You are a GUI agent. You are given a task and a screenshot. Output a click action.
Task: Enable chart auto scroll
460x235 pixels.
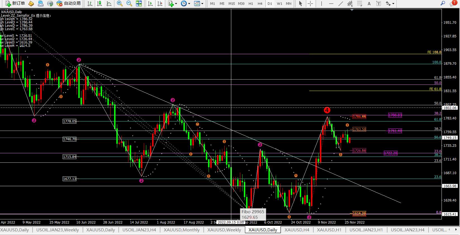pos(150,4)
